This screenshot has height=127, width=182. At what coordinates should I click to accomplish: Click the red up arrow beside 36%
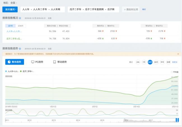click(103, 31)
